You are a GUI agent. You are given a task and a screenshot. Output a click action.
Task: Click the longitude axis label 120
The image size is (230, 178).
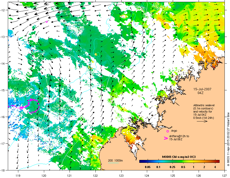44,175
